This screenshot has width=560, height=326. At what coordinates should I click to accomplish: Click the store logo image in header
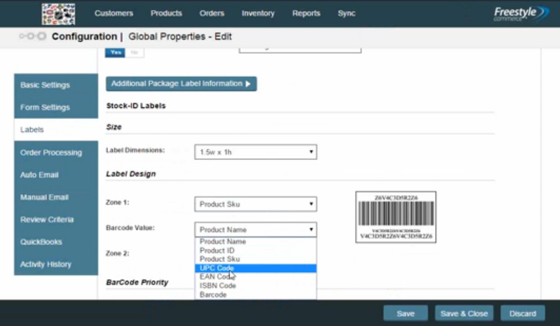tap(58, 14)
